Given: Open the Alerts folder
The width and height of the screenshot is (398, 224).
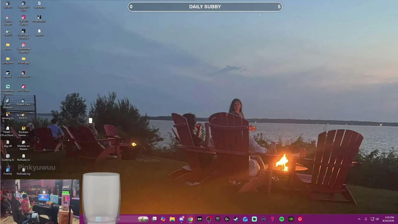Looking at the screenshot, I should pyautogui.click(x=8, y=47).
